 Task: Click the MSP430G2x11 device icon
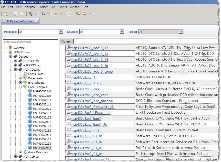[30, 104]
